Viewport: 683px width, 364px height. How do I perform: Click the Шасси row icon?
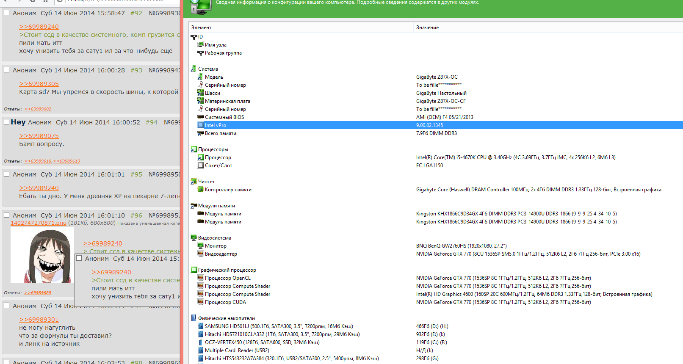point(201,93)
